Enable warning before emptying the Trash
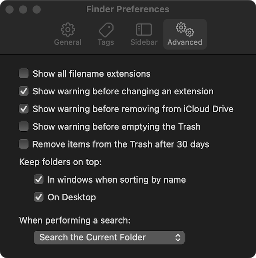The width and height of the screenshot is (256, 258). point(24,127)
